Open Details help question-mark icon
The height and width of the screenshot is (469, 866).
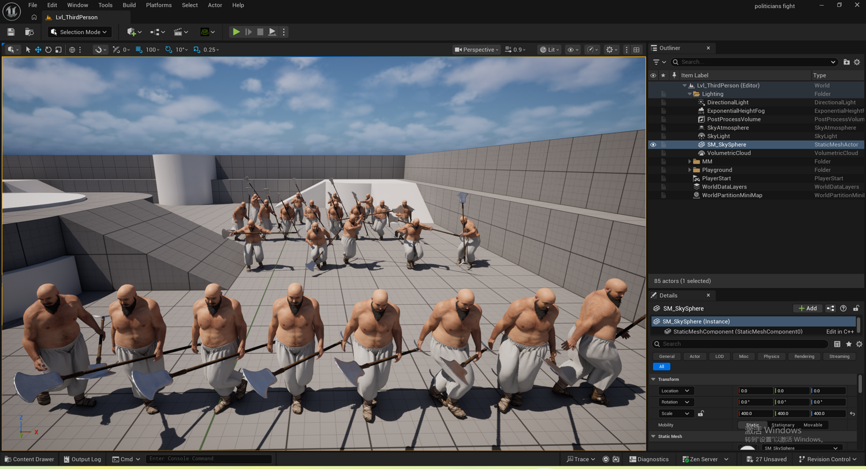[x=843, y=309]
